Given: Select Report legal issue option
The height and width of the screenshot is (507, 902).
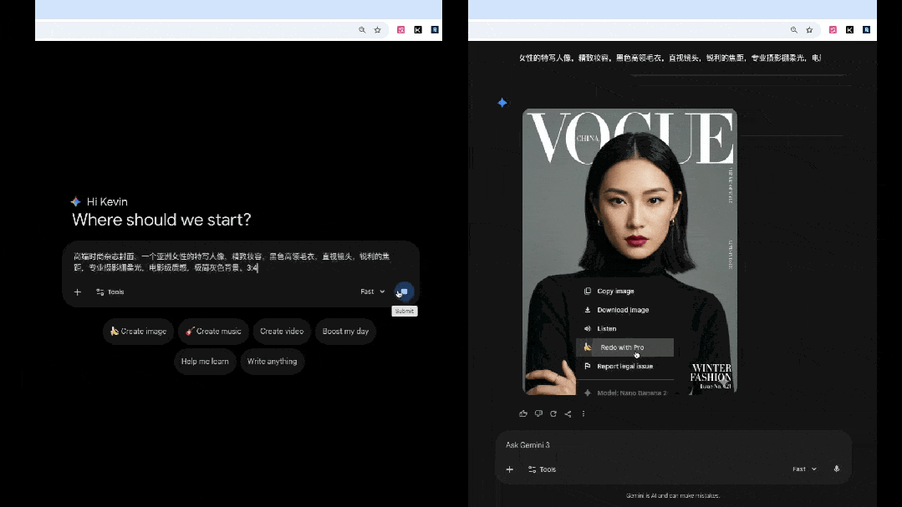Looking at the screenshot, I should tap(624, 367).
